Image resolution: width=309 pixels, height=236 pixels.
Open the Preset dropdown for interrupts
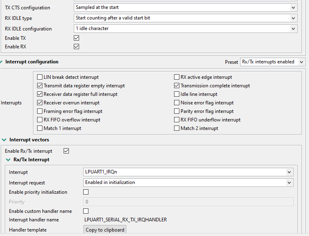(x=273, y=62)
